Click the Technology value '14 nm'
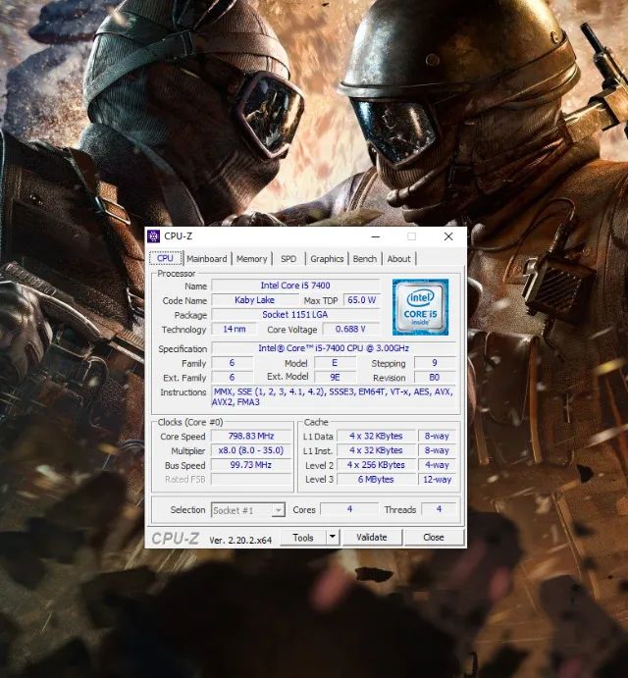 (234, 329)
